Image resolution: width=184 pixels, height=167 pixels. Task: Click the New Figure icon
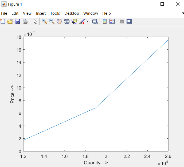click(3, 22)
